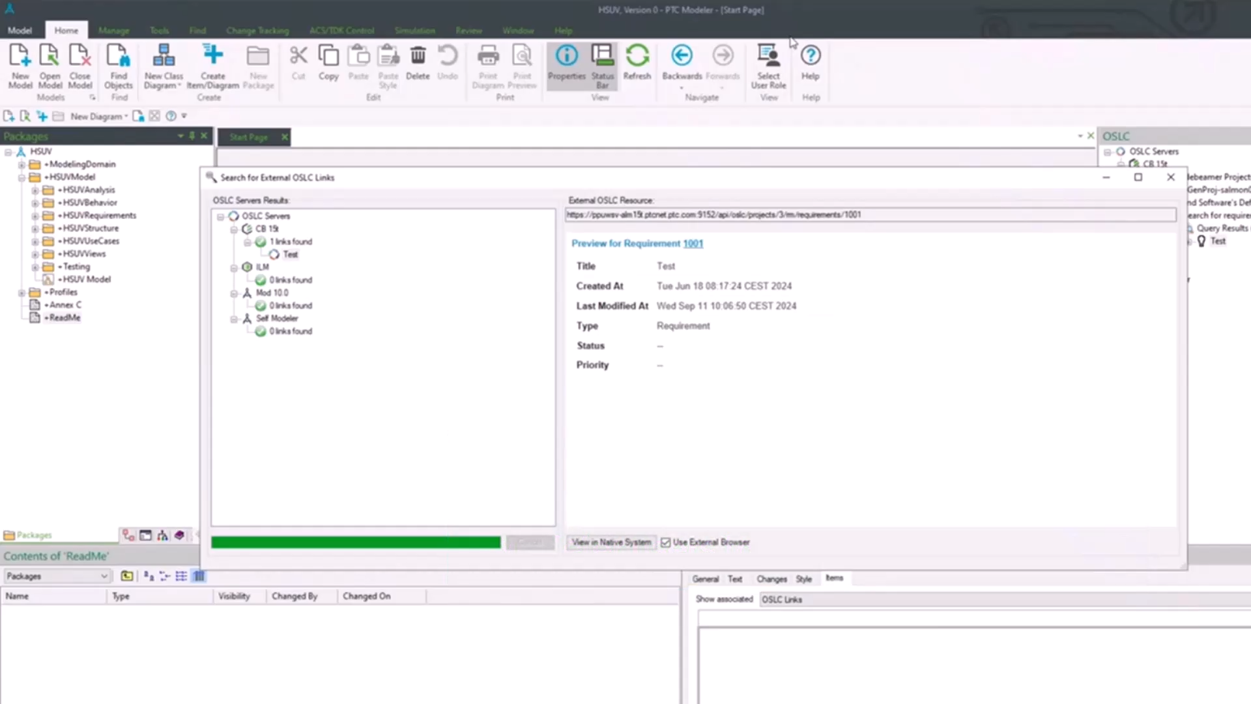
Task: Click the Copy icon
Action: (328, 55)
